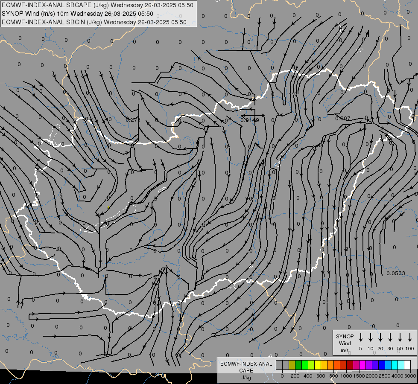418x384 pixels.
Task: Click the 0.0149 value on the map
Action: pyautogui.click(x=250, y=120)
